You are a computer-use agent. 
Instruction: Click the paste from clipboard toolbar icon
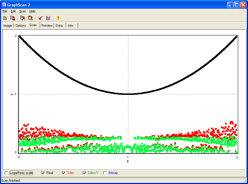coord(30,18)
